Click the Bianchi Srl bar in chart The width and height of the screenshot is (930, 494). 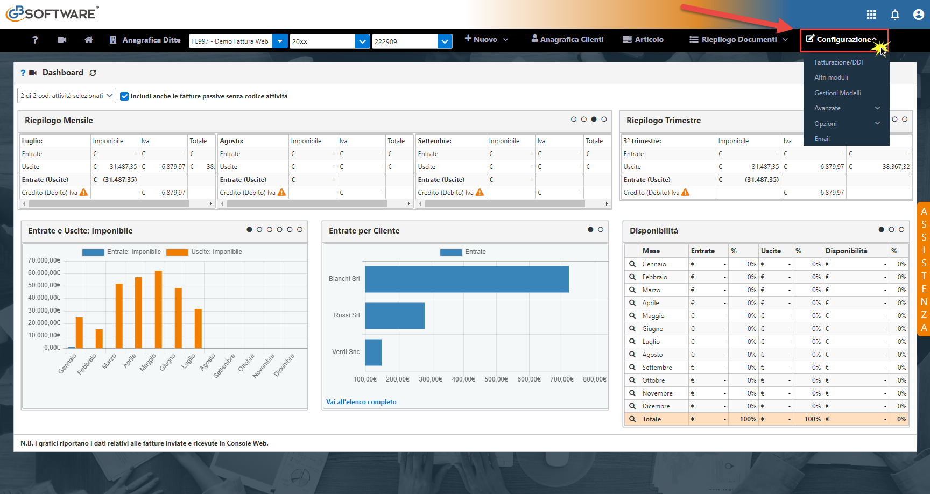467,279
